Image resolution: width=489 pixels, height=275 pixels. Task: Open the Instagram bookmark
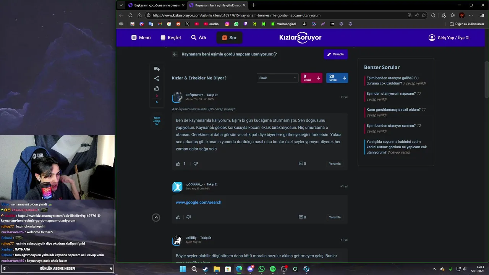[x=227, y=24]
